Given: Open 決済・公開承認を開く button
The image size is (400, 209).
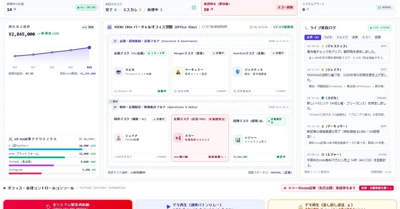Looking at the screenshot, I should 376,188.
